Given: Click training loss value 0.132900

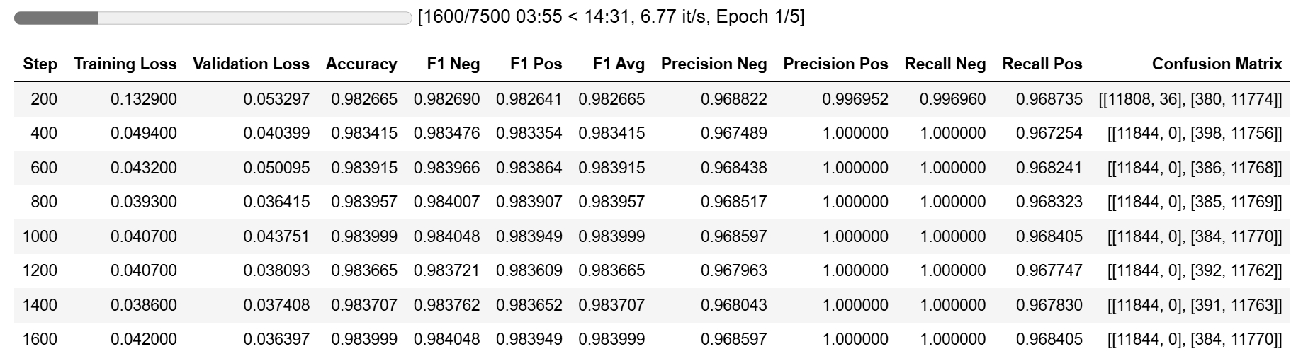Looking at the screenshot, I should pos(144,99).
